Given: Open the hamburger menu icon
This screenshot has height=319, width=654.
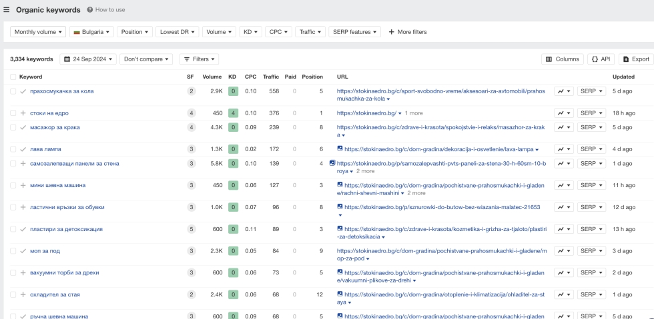Looking at the screenshot, I should coord(7,10).
